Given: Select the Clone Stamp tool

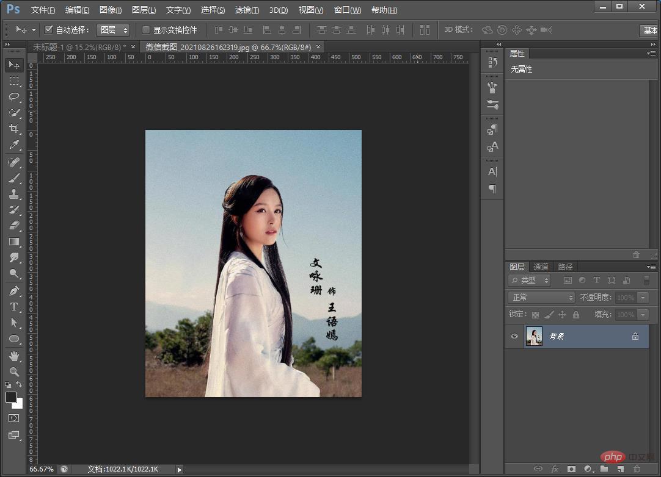Looking at the screenshot, I should (13, 193).
